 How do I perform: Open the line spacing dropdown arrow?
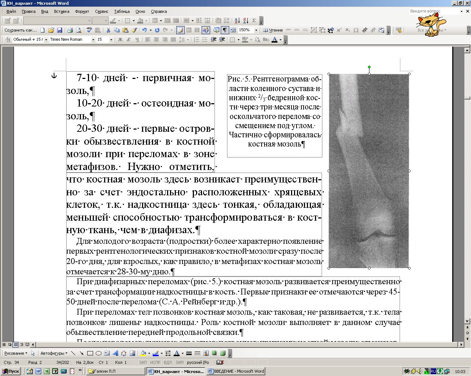[x=187, y=40]
